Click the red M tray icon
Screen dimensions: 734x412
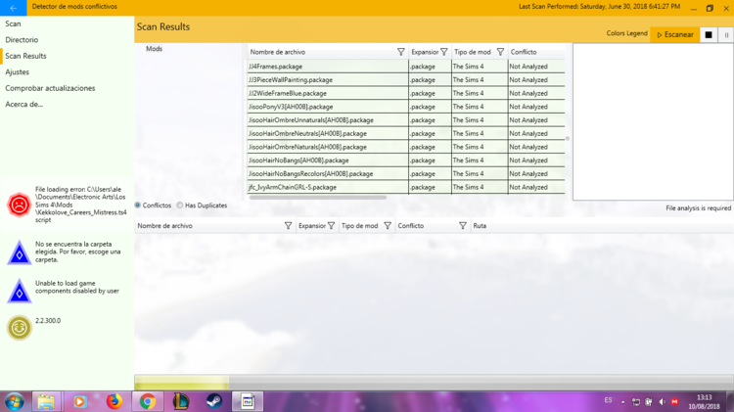coord(674,401)
